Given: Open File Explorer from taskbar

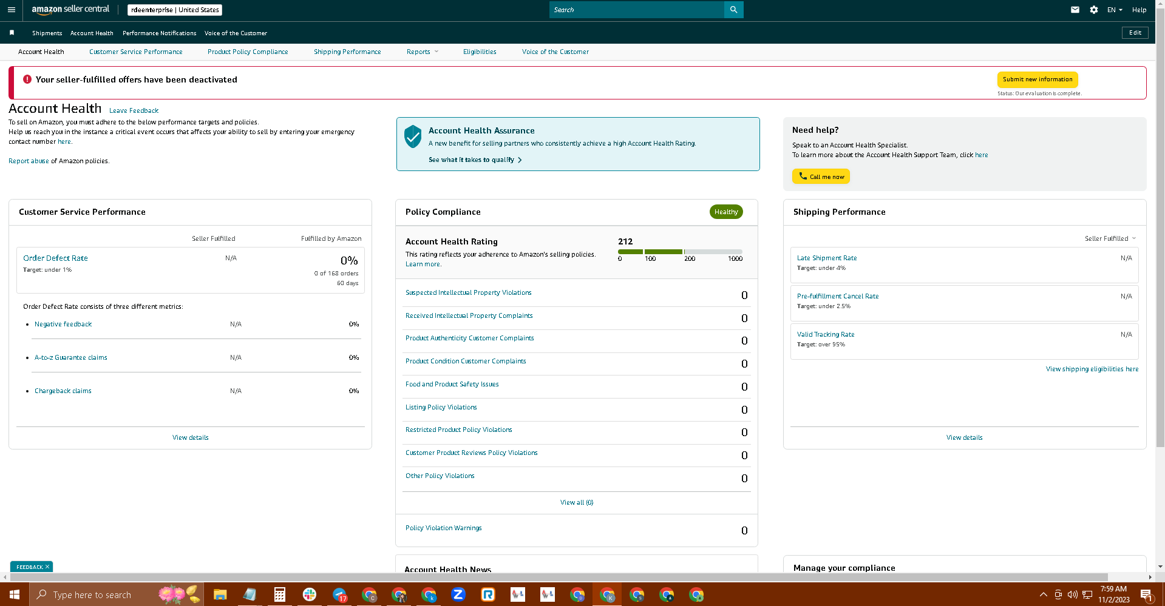Looking at the screenshot, I should tap(220, 594).
